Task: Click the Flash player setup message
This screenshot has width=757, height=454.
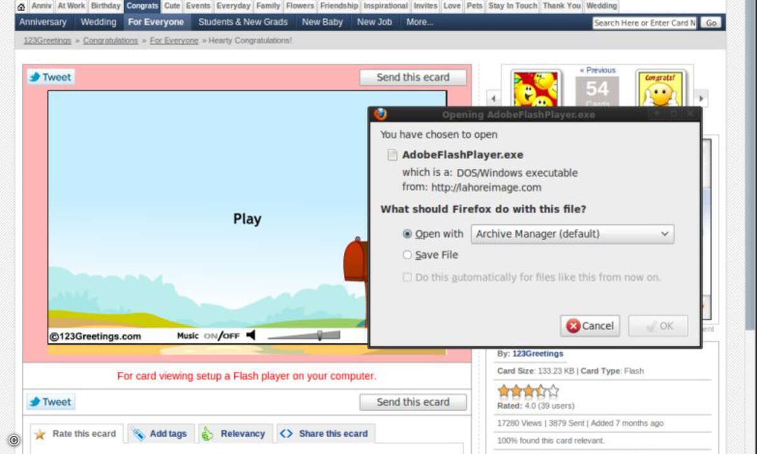Action: pos(247,376)
